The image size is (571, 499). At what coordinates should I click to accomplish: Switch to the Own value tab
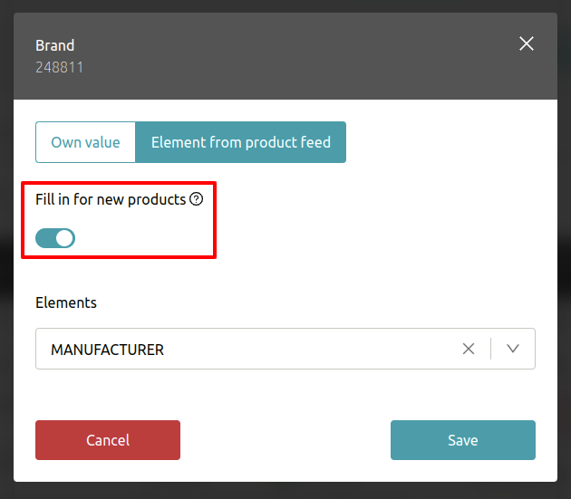tap(85, 142)
